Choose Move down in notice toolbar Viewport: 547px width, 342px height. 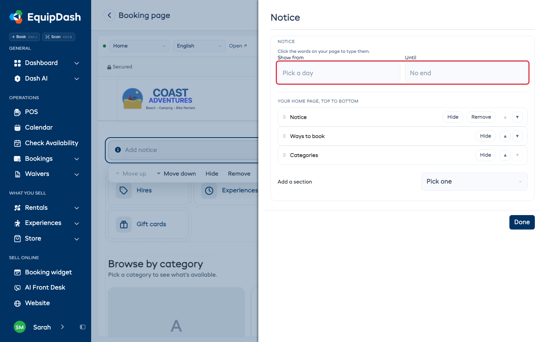(176, 174)
